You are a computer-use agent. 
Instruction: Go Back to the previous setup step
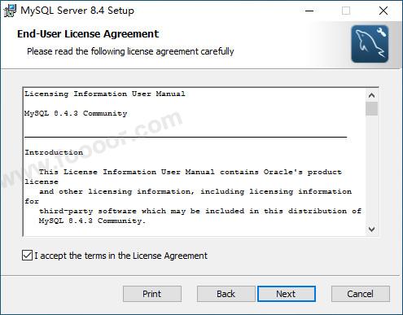(226, 294)
